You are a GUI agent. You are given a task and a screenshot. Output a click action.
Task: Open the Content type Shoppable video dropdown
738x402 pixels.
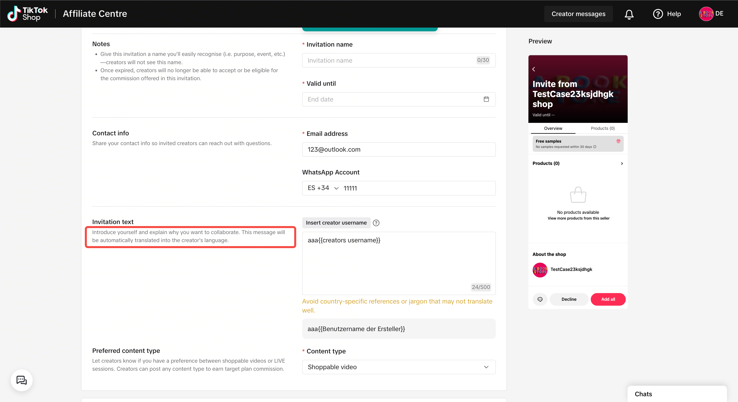(399, 367)
